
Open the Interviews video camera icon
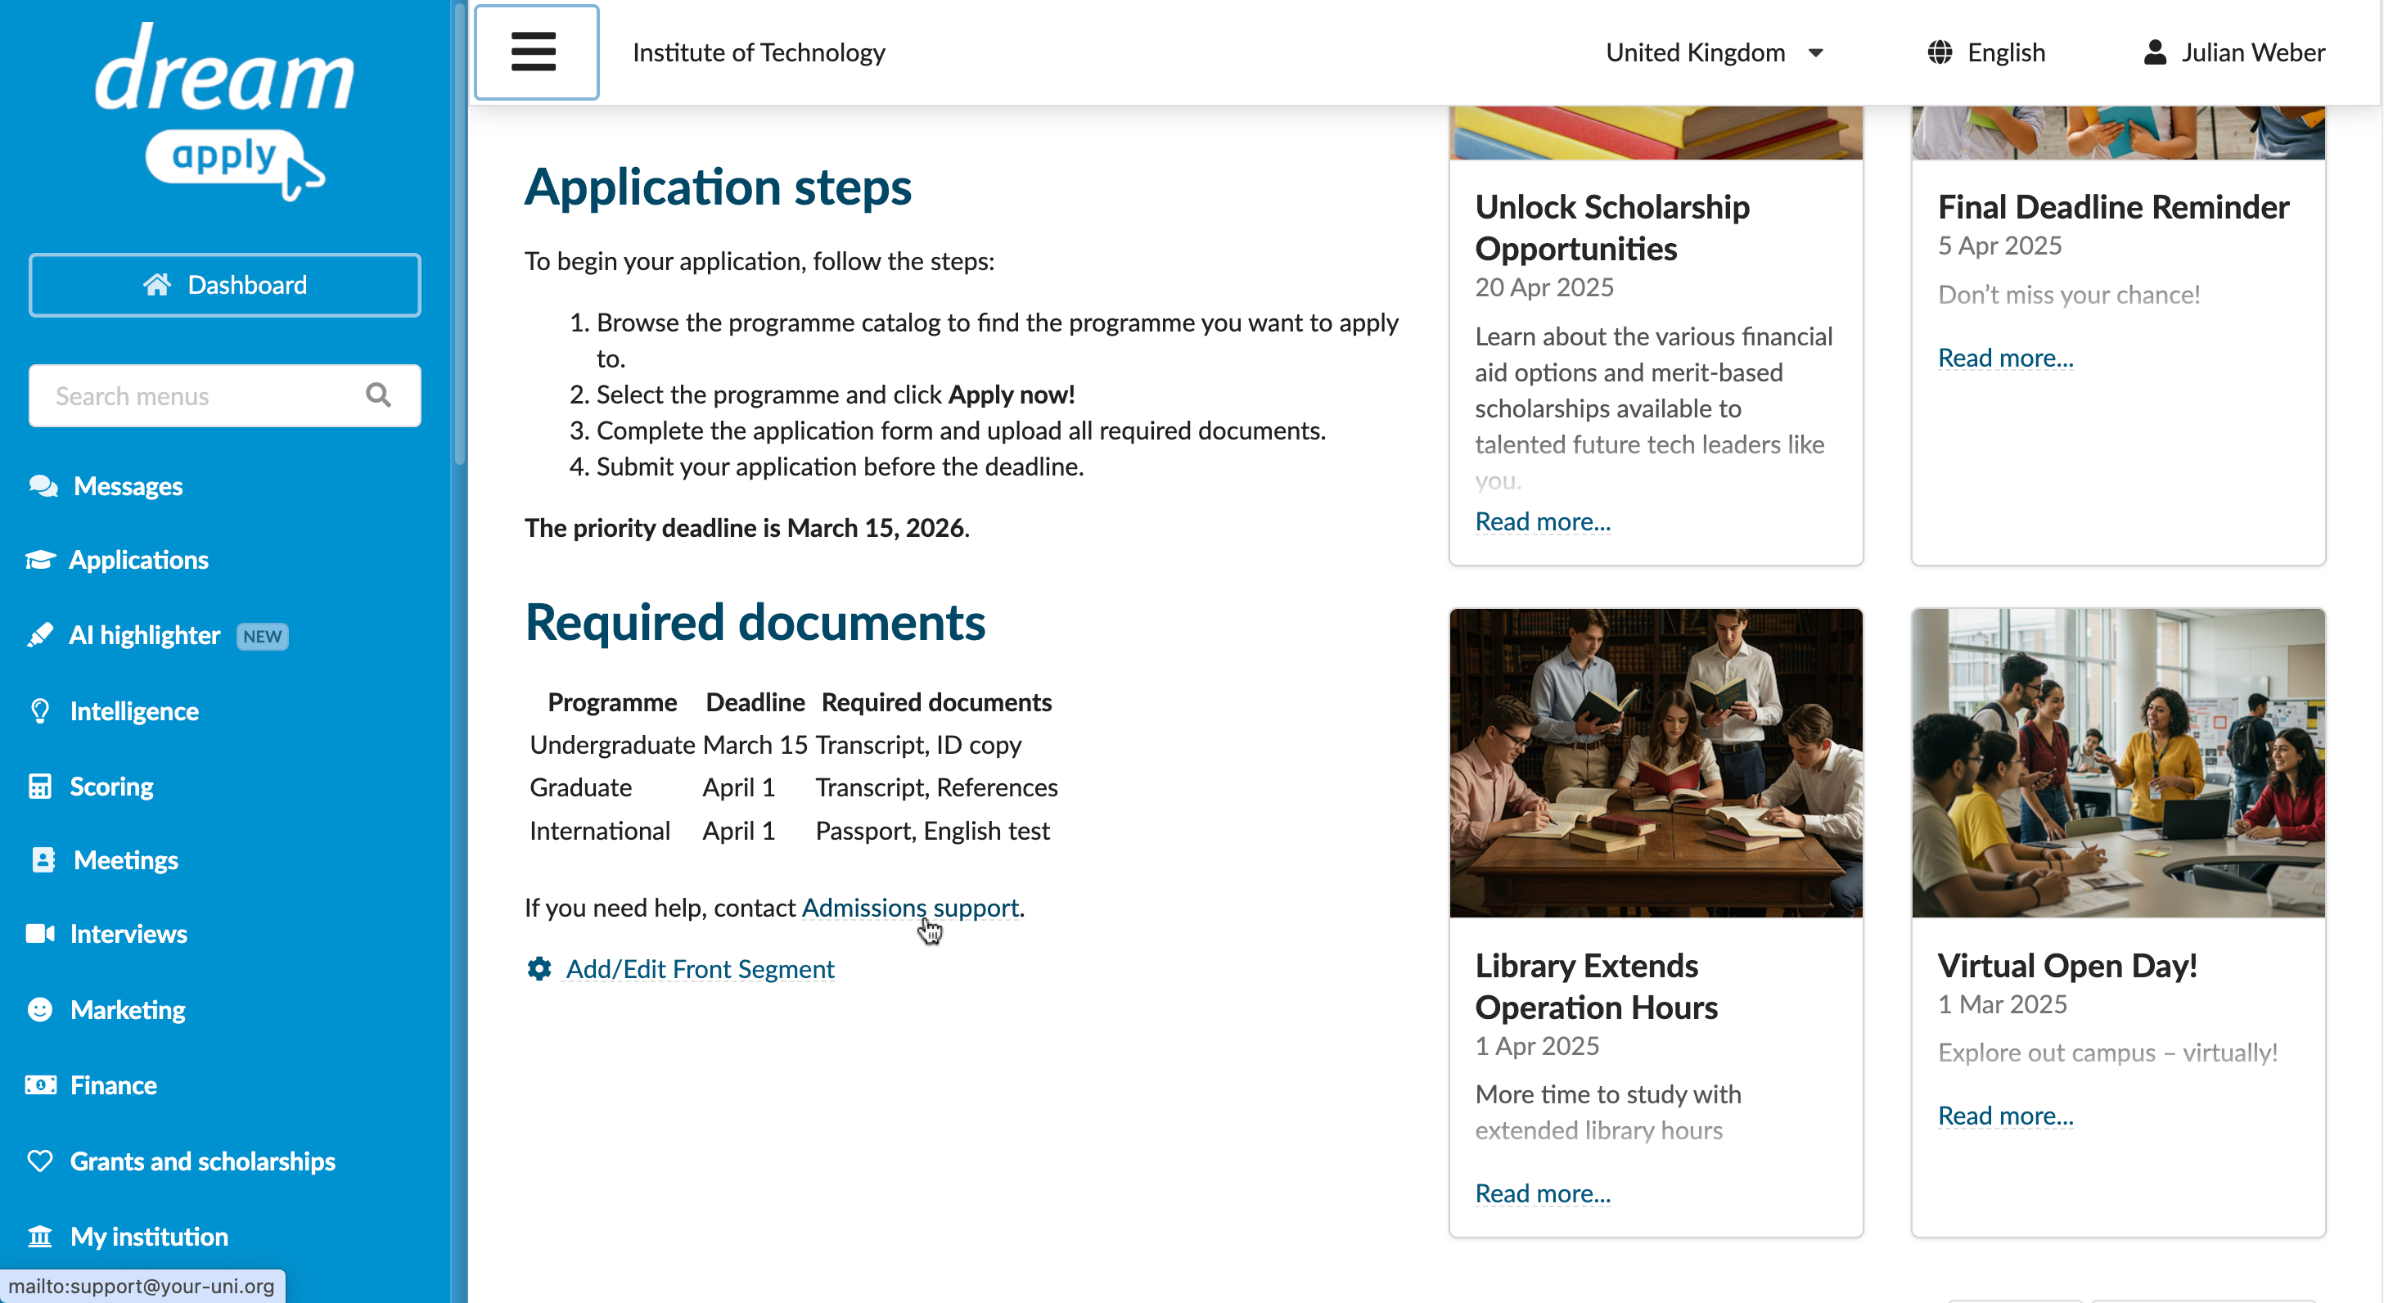tap(40, 934)
